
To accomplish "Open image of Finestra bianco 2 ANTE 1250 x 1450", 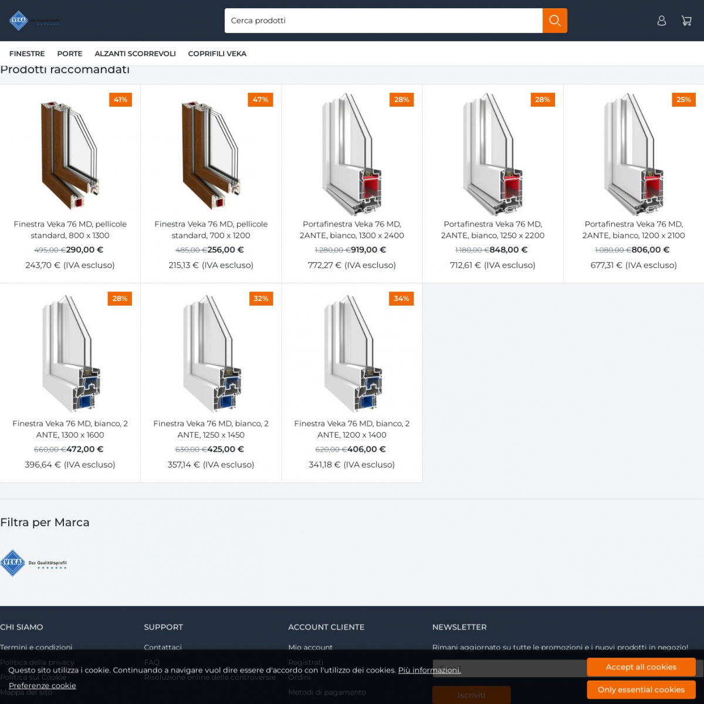I will point(211,354).
